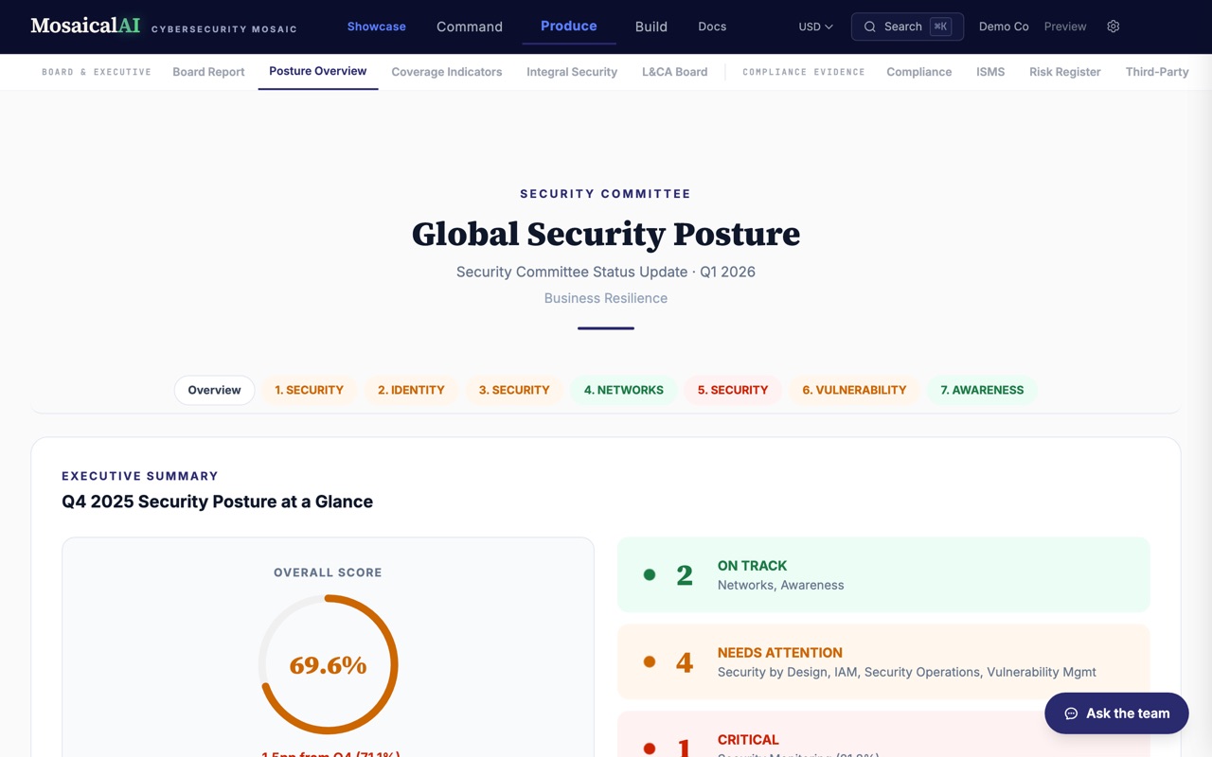Image resolution: width=1212 pixels, height=757 pixels.
Task: Click the Ask the team button
Action: pyautogui.click(x=1116, y=713)
